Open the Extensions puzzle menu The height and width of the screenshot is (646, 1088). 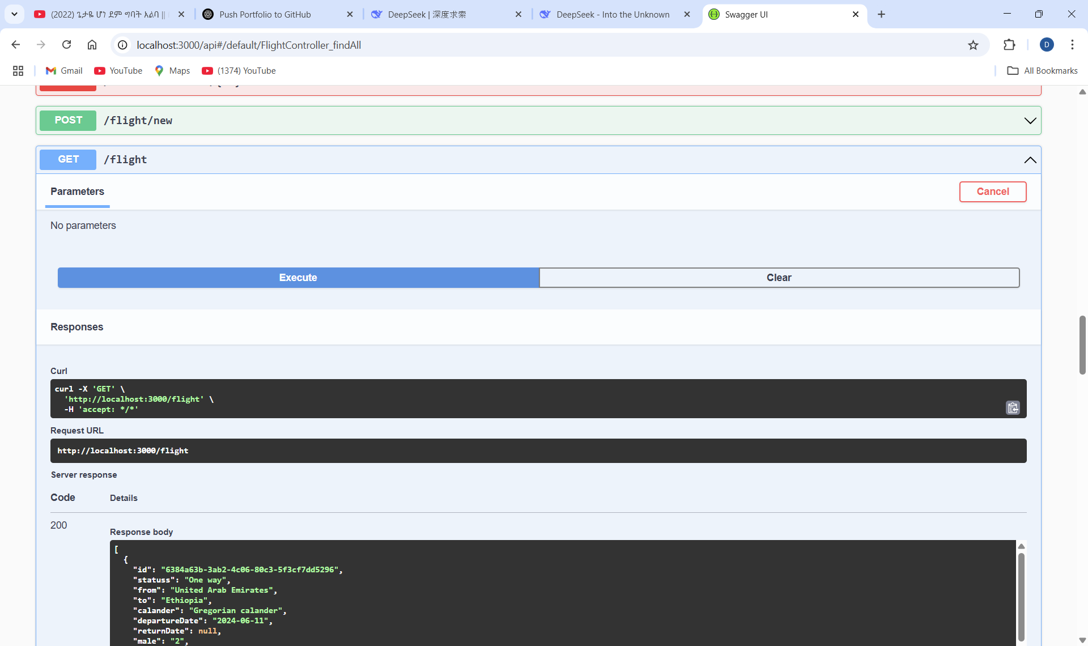[x=1009, y=45]
